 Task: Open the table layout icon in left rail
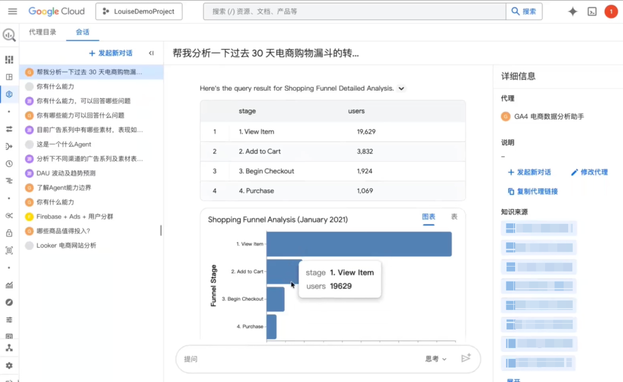(x=9, y=77)
